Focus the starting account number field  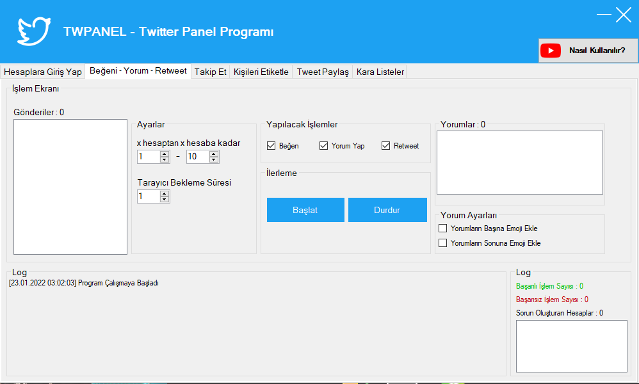(149, 157)
